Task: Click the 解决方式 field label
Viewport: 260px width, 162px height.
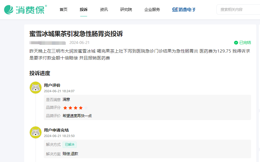Action: tap(53, 145)
